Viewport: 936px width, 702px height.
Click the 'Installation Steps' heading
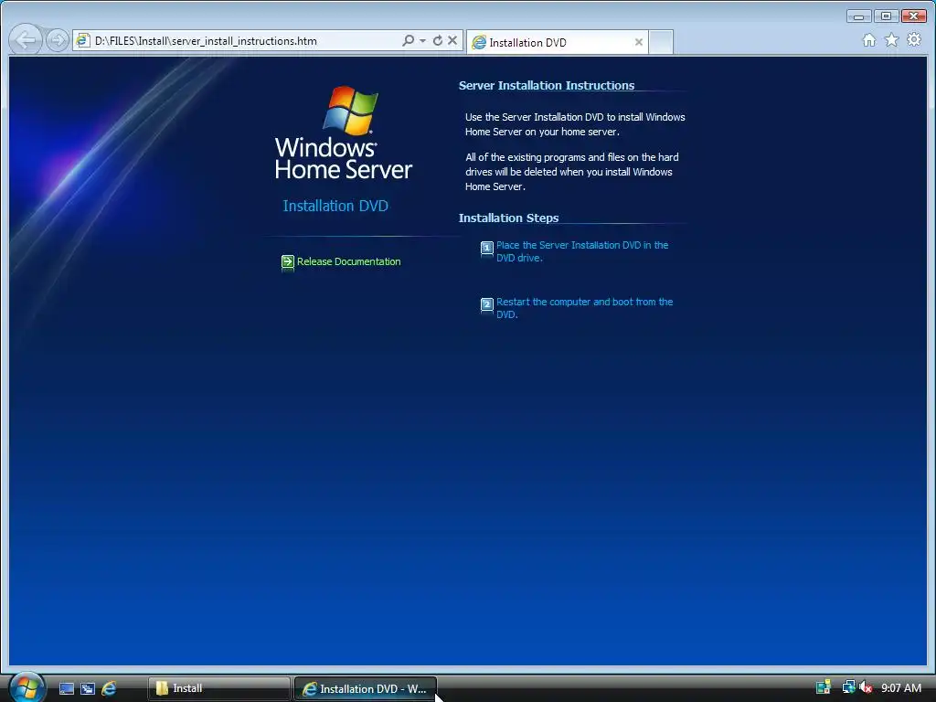pos(508,218)
